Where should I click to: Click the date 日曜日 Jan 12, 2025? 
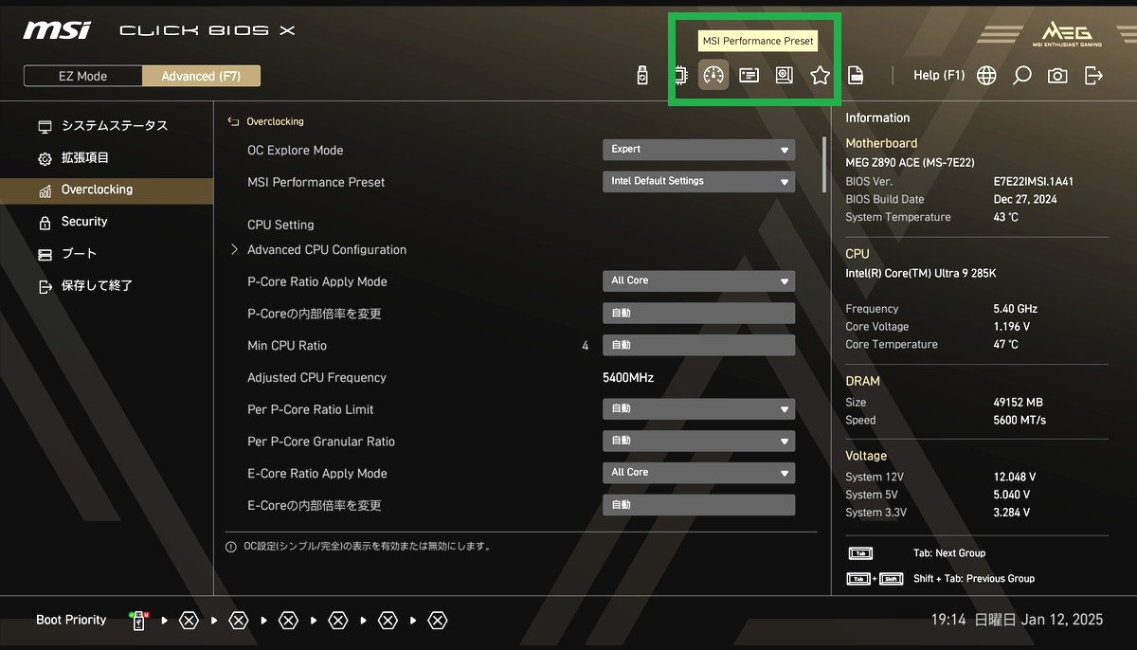point(1038,620)
